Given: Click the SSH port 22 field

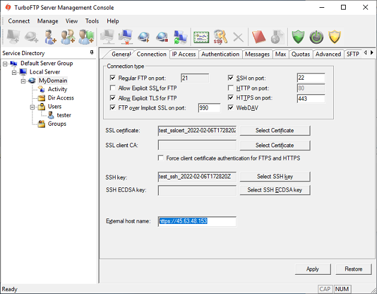Looking at the screenshot, I should pos(311,78).
